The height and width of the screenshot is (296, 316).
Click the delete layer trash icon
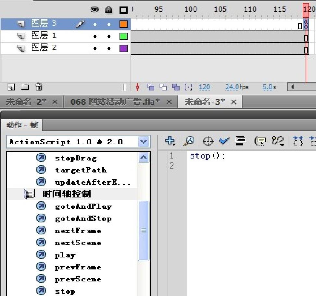point(39,87)
